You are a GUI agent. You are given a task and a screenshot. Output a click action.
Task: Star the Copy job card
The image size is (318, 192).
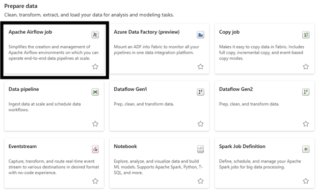pos(306,67)
